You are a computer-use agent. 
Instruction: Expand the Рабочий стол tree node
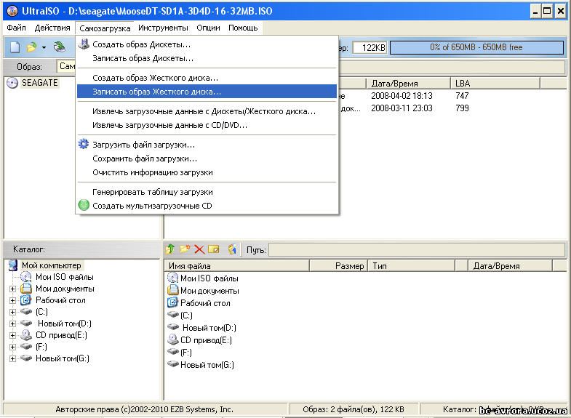click(x=13, y=300)
